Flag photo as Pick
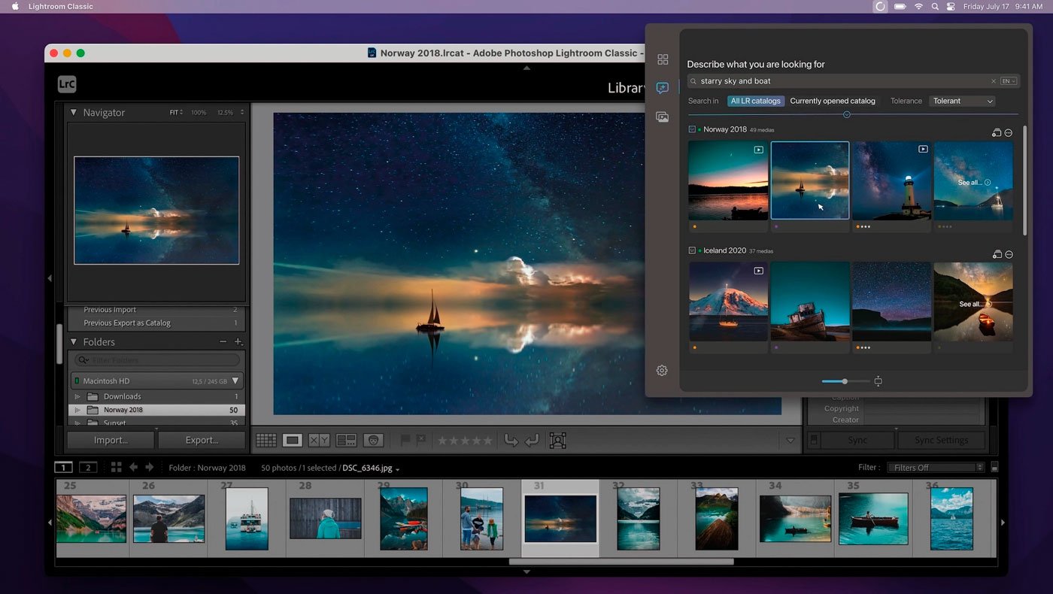 pyautogui.click(x=405, y=440)
